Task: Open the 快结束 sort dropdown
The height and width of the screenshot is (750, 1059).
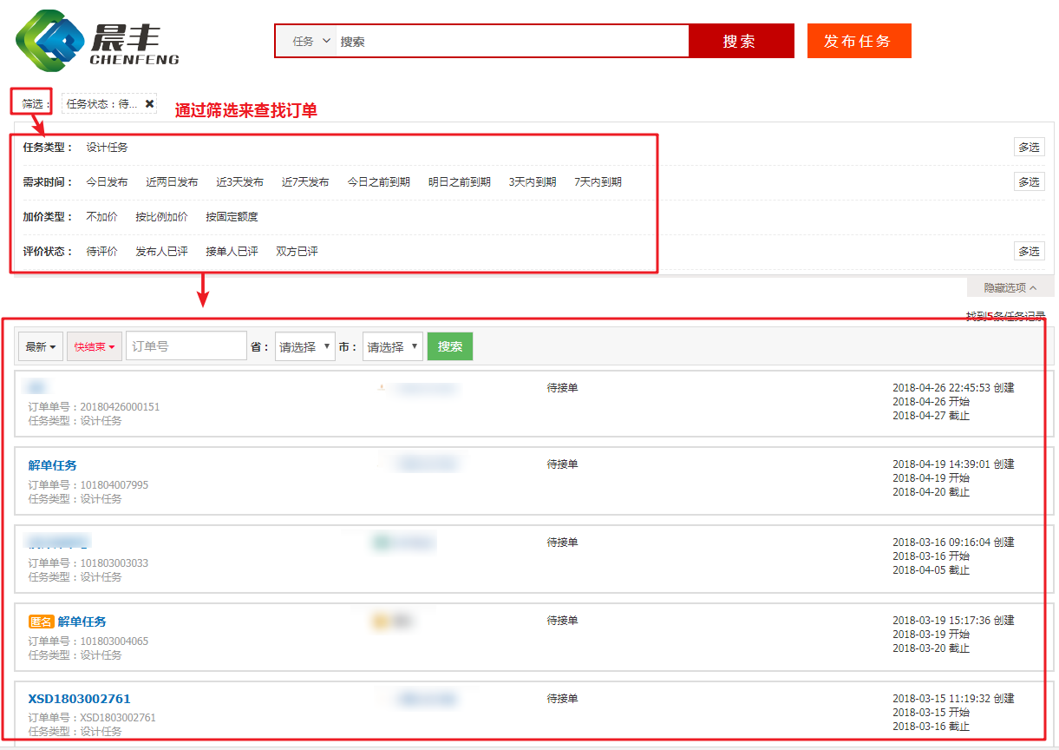Action: 94,346
